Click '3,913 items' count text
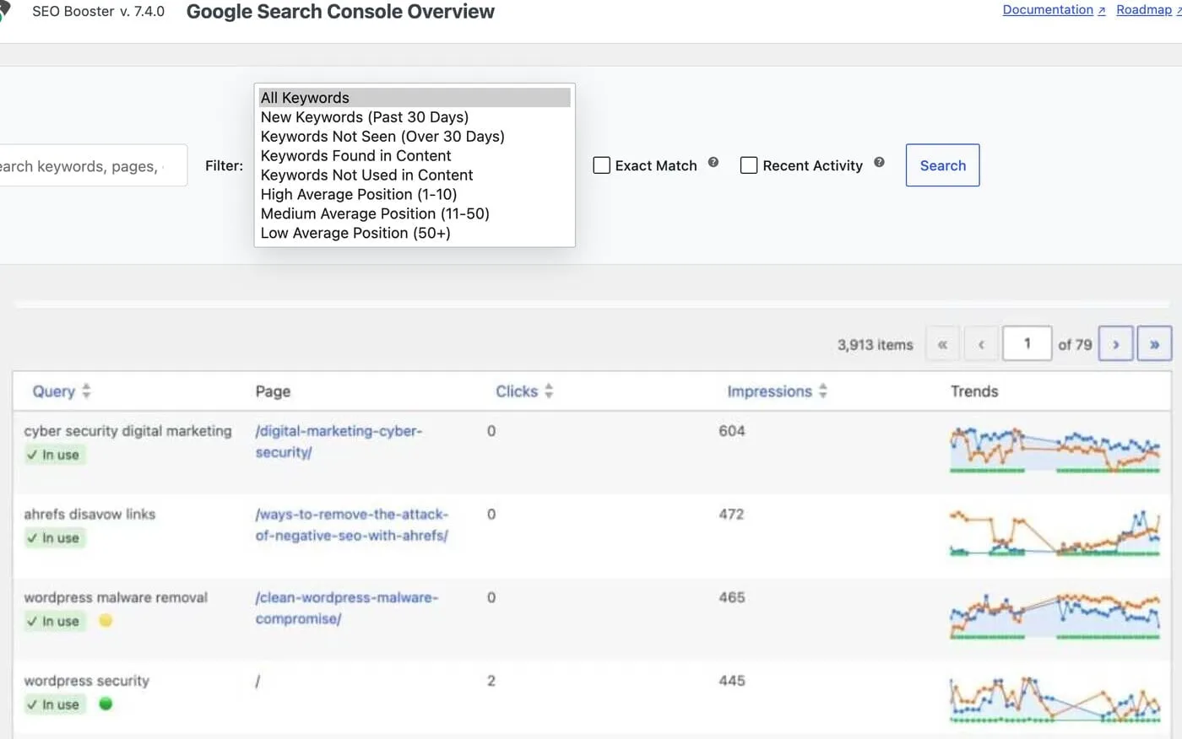This screenshot has width=1182, height=739. (876, 345)
